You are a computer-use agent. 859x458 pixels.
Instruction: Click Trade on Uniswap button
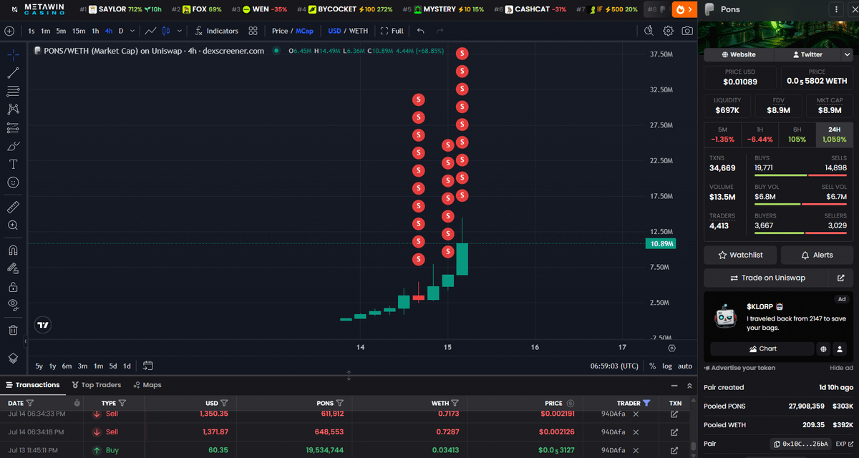pyautogui.click(x=767, y=278)
